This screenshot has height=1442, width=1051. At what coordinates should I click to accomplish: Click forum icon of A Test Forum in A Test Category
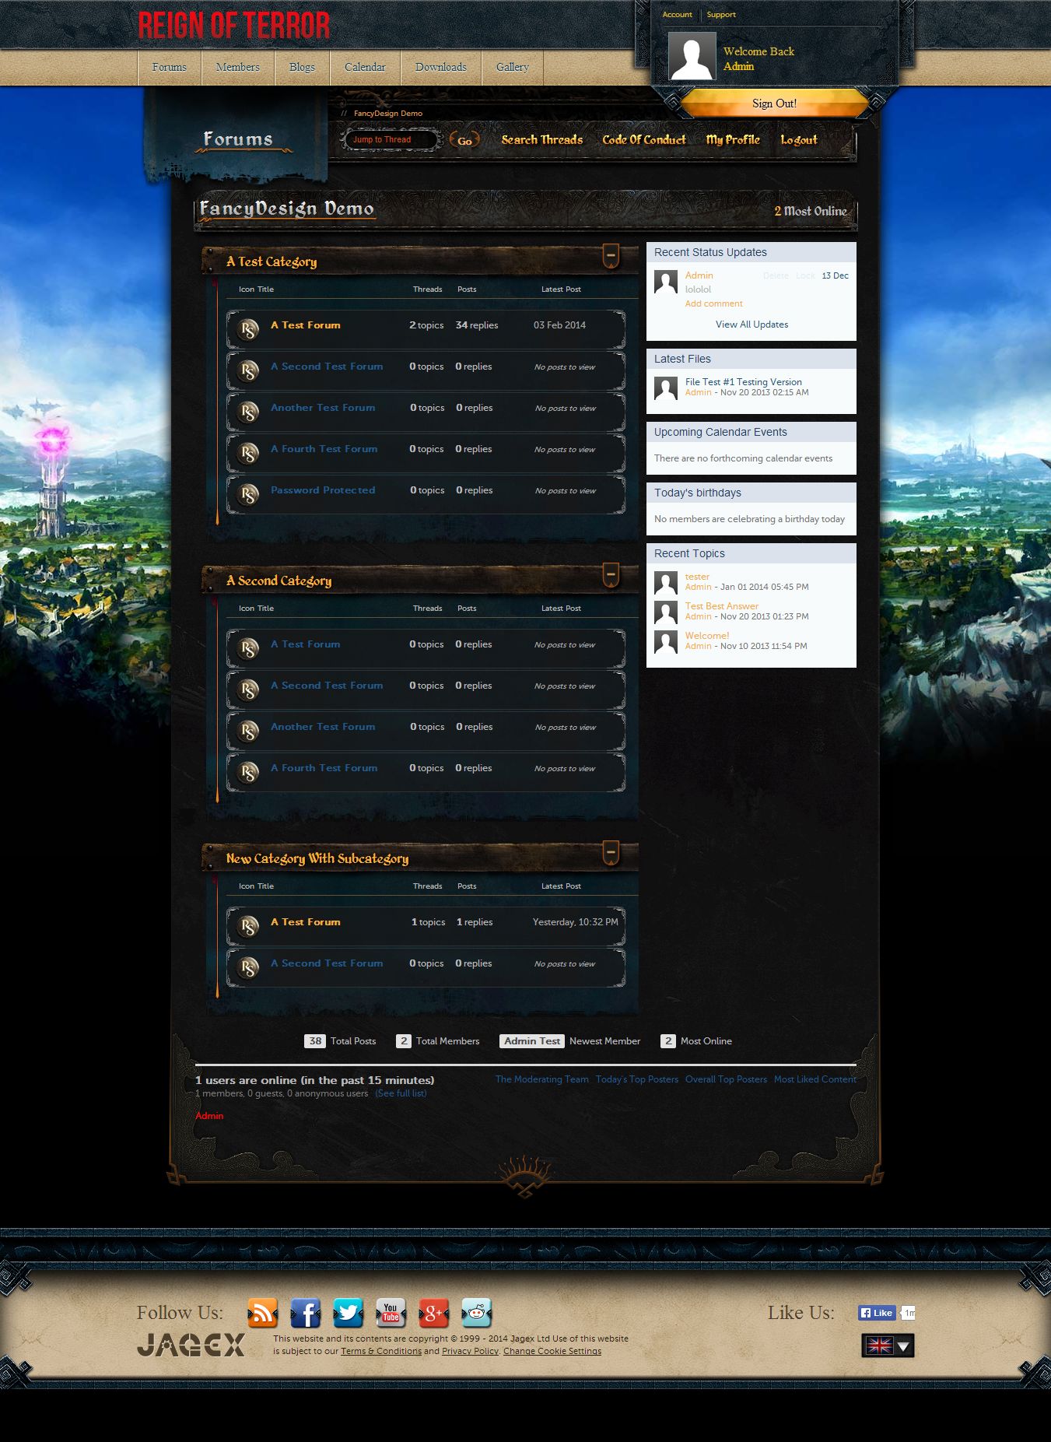[248, 329]
